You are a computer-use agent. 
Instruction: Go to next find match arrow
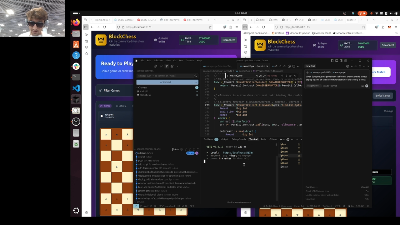coord(286,76)
